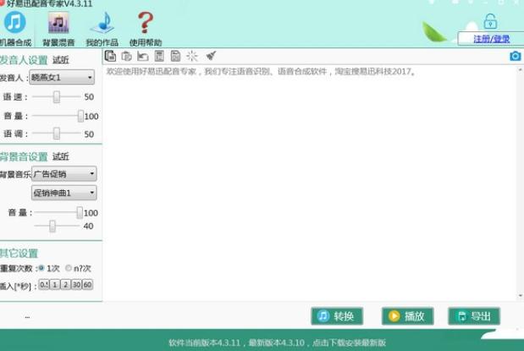This screenshot has width=524, height=351.
Task: Insert 2 second pause button
Action: [x=66, y=284]
